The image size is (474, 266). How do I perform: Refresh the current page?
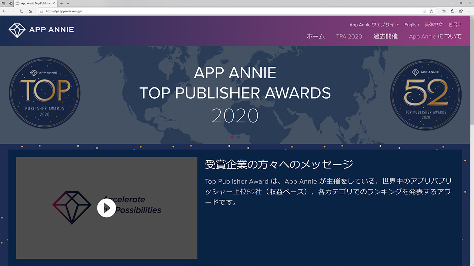[21, 11]
